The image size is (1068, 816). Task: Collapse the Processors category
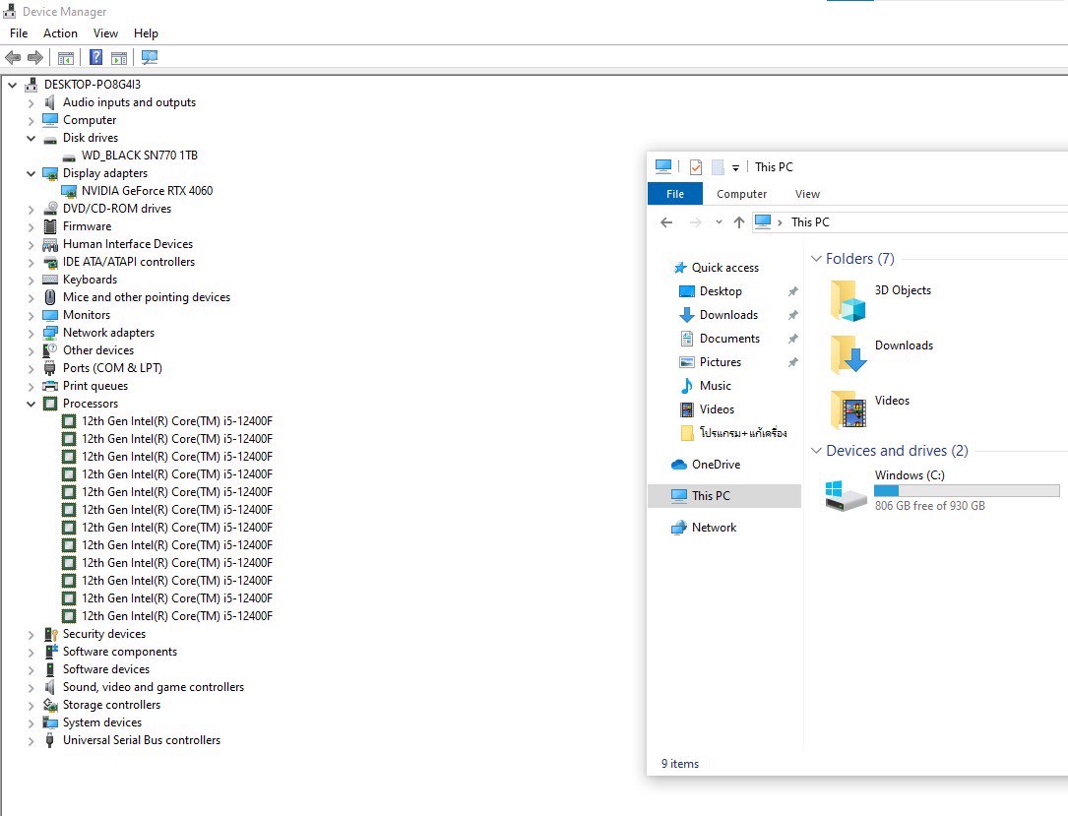point(31,404)
